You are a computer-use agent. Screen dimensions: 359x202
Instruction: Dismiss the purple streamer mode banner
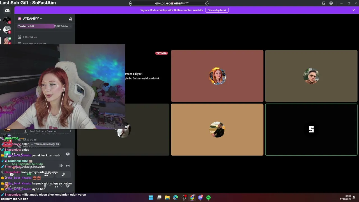tap(354, 10)
